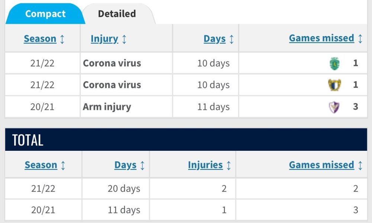Image resolution: width=372 pixels, height=223 pixels.
Task: Click sort arrow beside Injuries header
Action: point(229,165)
